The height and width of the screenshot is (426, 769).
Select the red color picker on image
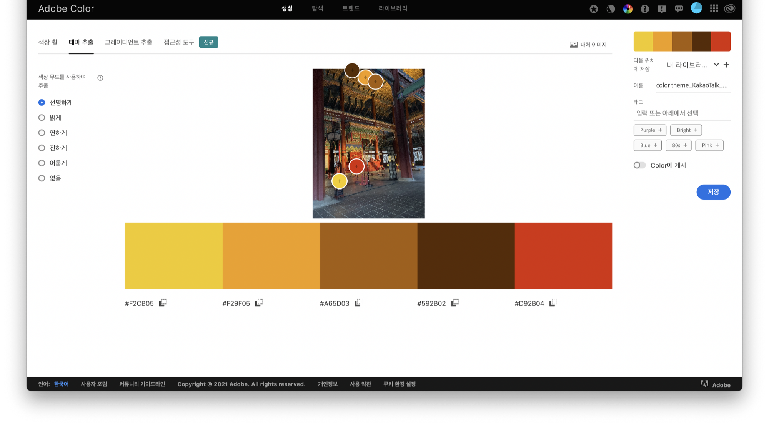(x=356, y=166)
